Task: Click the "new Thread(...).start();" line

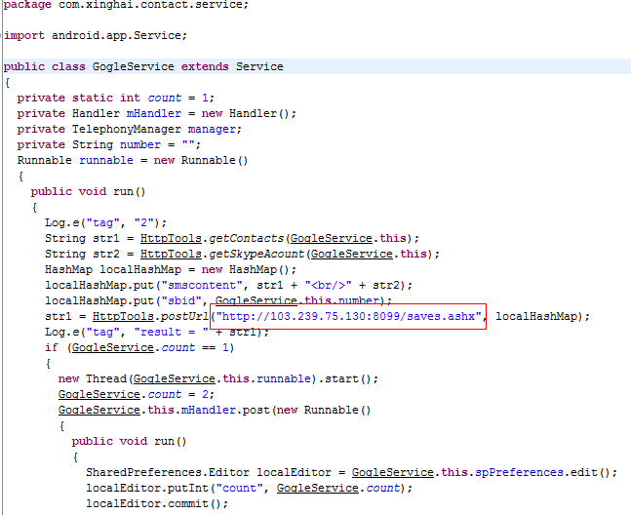Action: click(x=218, y=378)
